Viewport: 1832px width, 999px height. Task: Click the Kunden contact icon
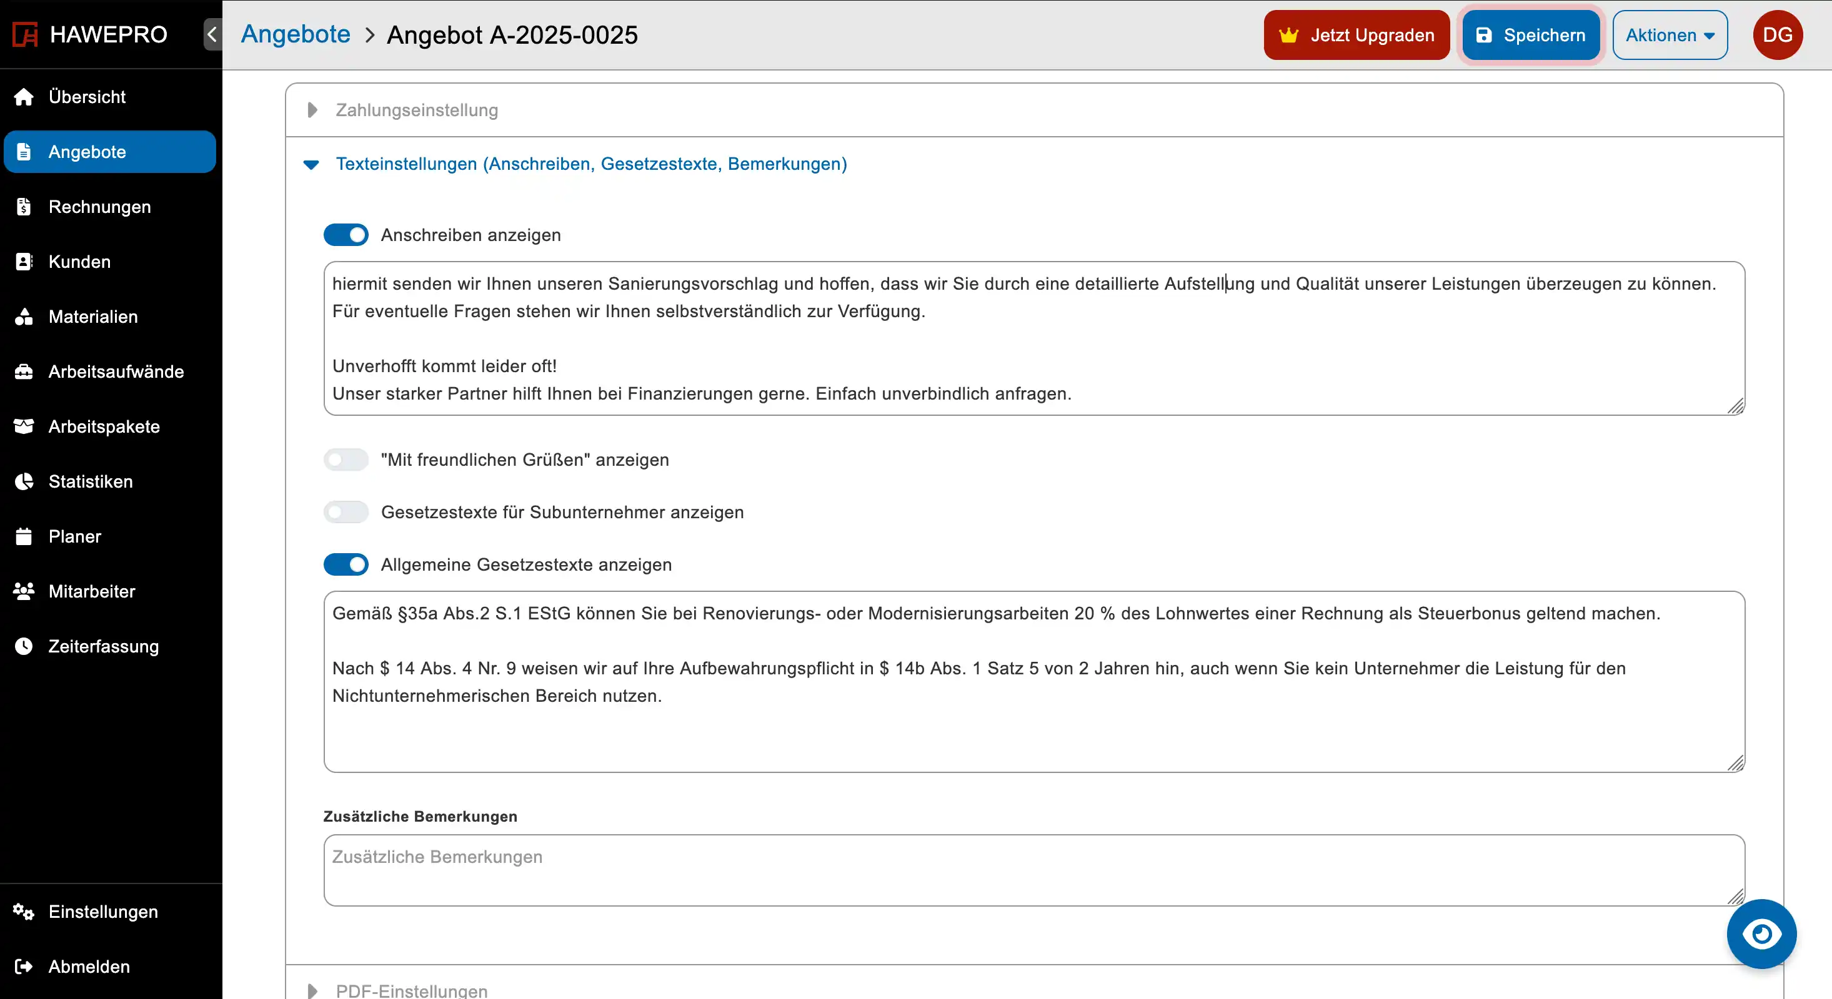[x=24, y=262]
